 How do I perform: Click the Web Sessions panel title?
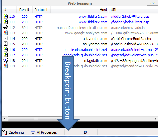coord(80,3)
